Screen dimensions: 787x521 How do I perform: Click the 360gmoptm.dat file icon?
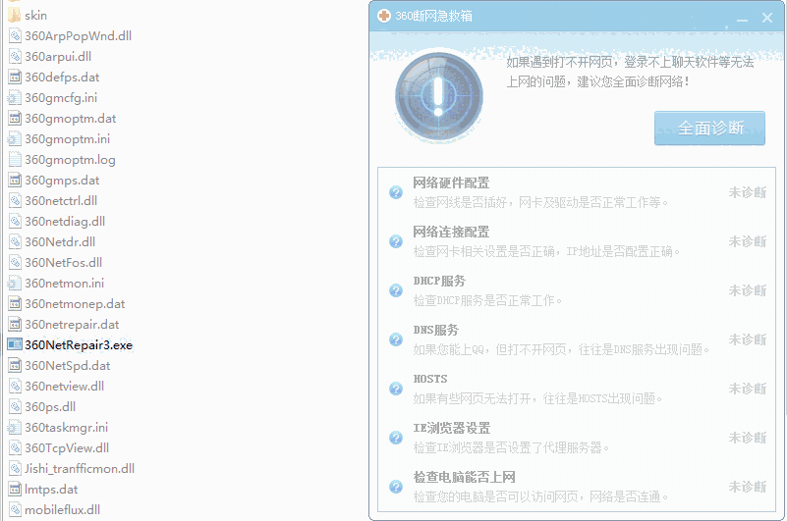(15, 118)
